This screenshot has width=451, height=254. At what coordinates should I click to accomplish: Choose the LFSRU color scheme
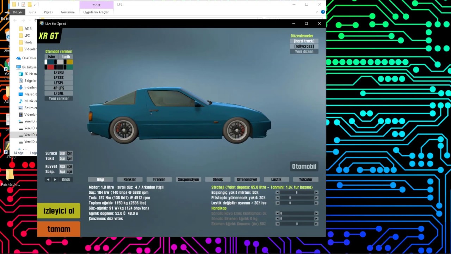pyautogui.click(x=59, y=72)
